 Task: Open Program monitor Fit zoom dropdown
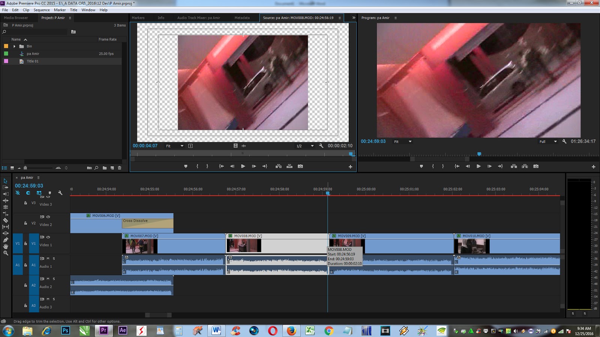[x=403, y=142]
